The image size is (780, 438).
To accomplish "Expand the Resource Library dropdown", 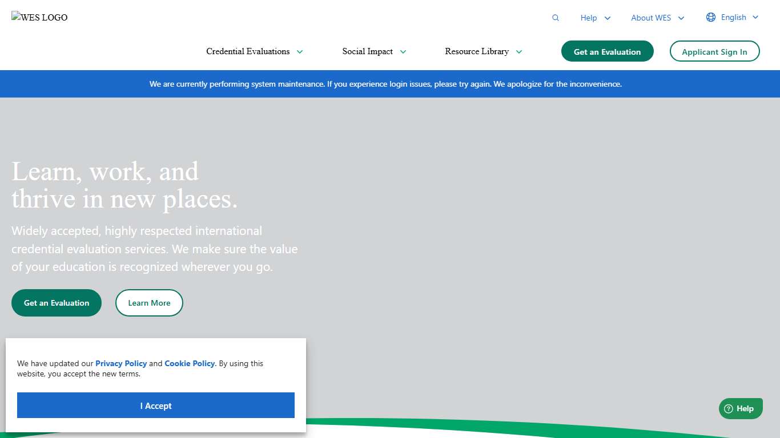I will pos(483,51).
